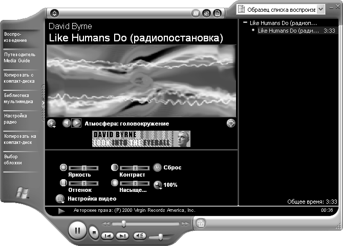Image resolution: width=343 pixels, height=246 pixels.
Task: Click the playback seek slider
Action: pyautogui.click(x=145, y=224)
